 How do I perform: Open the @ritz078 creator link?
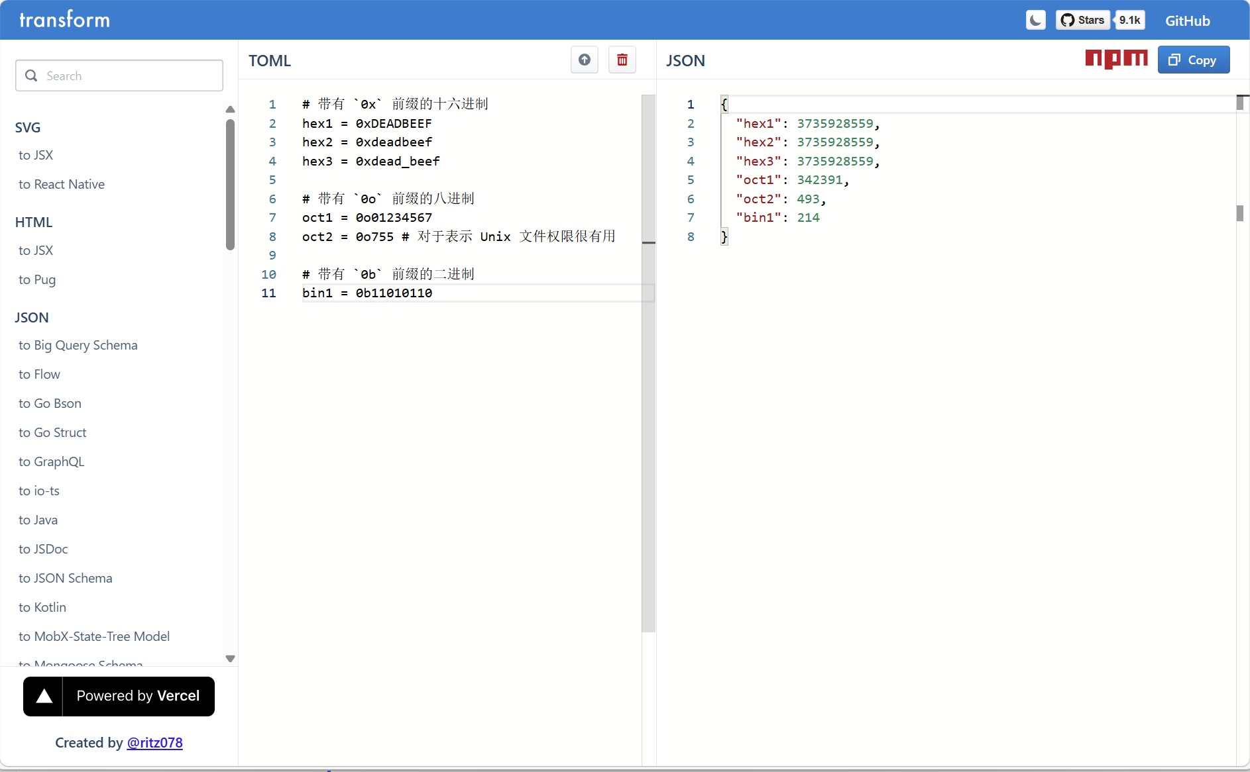tap(154, 743)
